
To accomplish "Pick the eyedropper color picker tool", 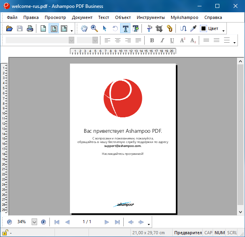I will point(193,28).
